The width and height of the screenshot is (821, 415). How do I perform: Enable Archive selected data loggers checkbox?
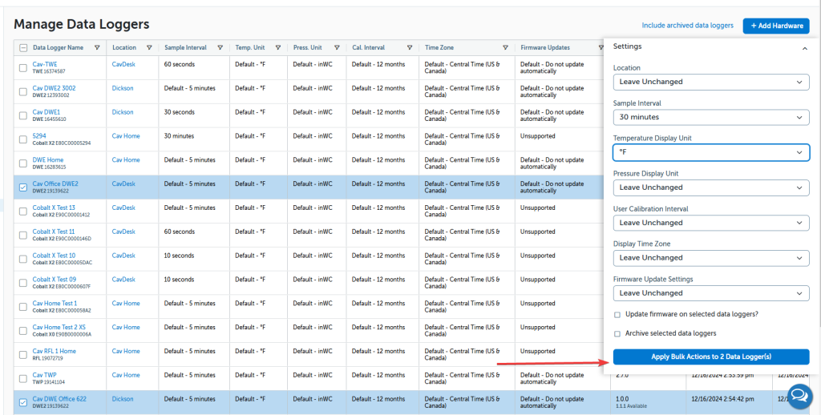point(617,333)
